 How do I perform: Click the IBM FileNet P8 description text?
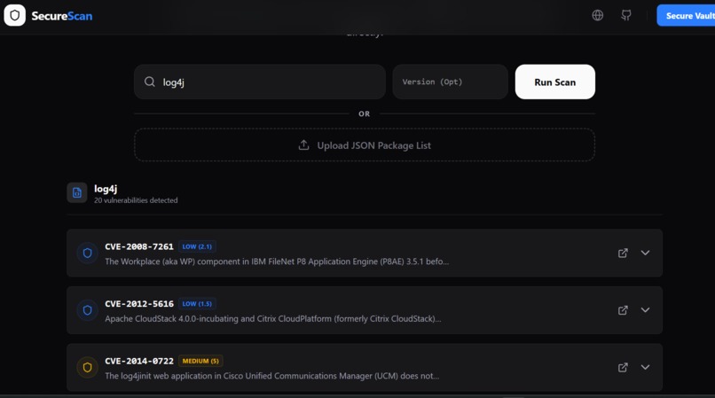tap(277, 261)
